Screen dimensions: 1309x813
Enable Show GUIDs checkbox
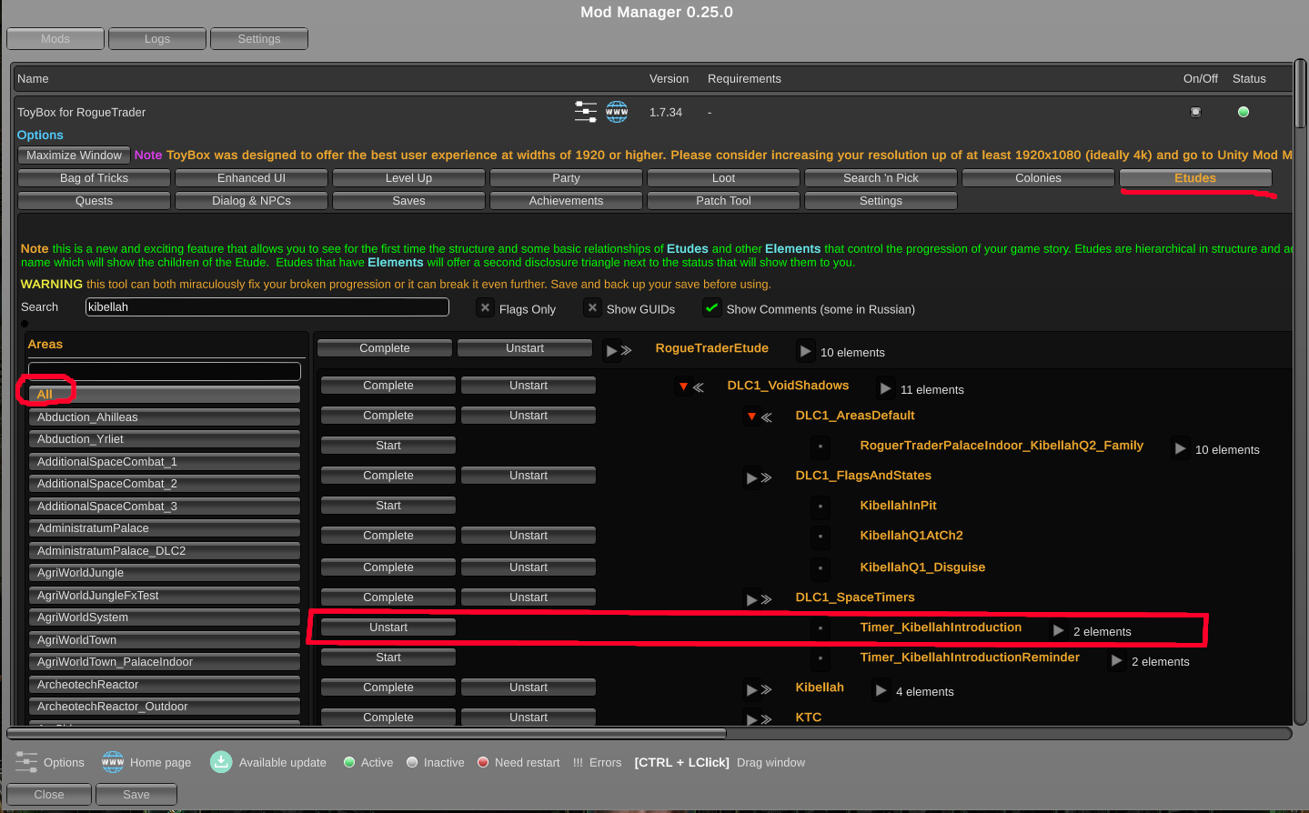coord(592,308)
